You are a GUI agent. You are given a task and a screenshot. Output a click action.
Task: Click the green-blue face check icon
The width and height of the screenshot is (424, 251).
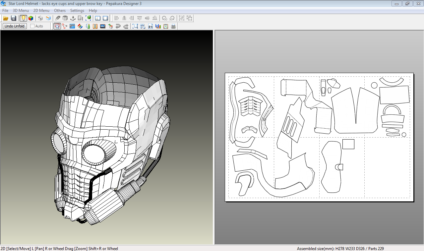[88, 26]
